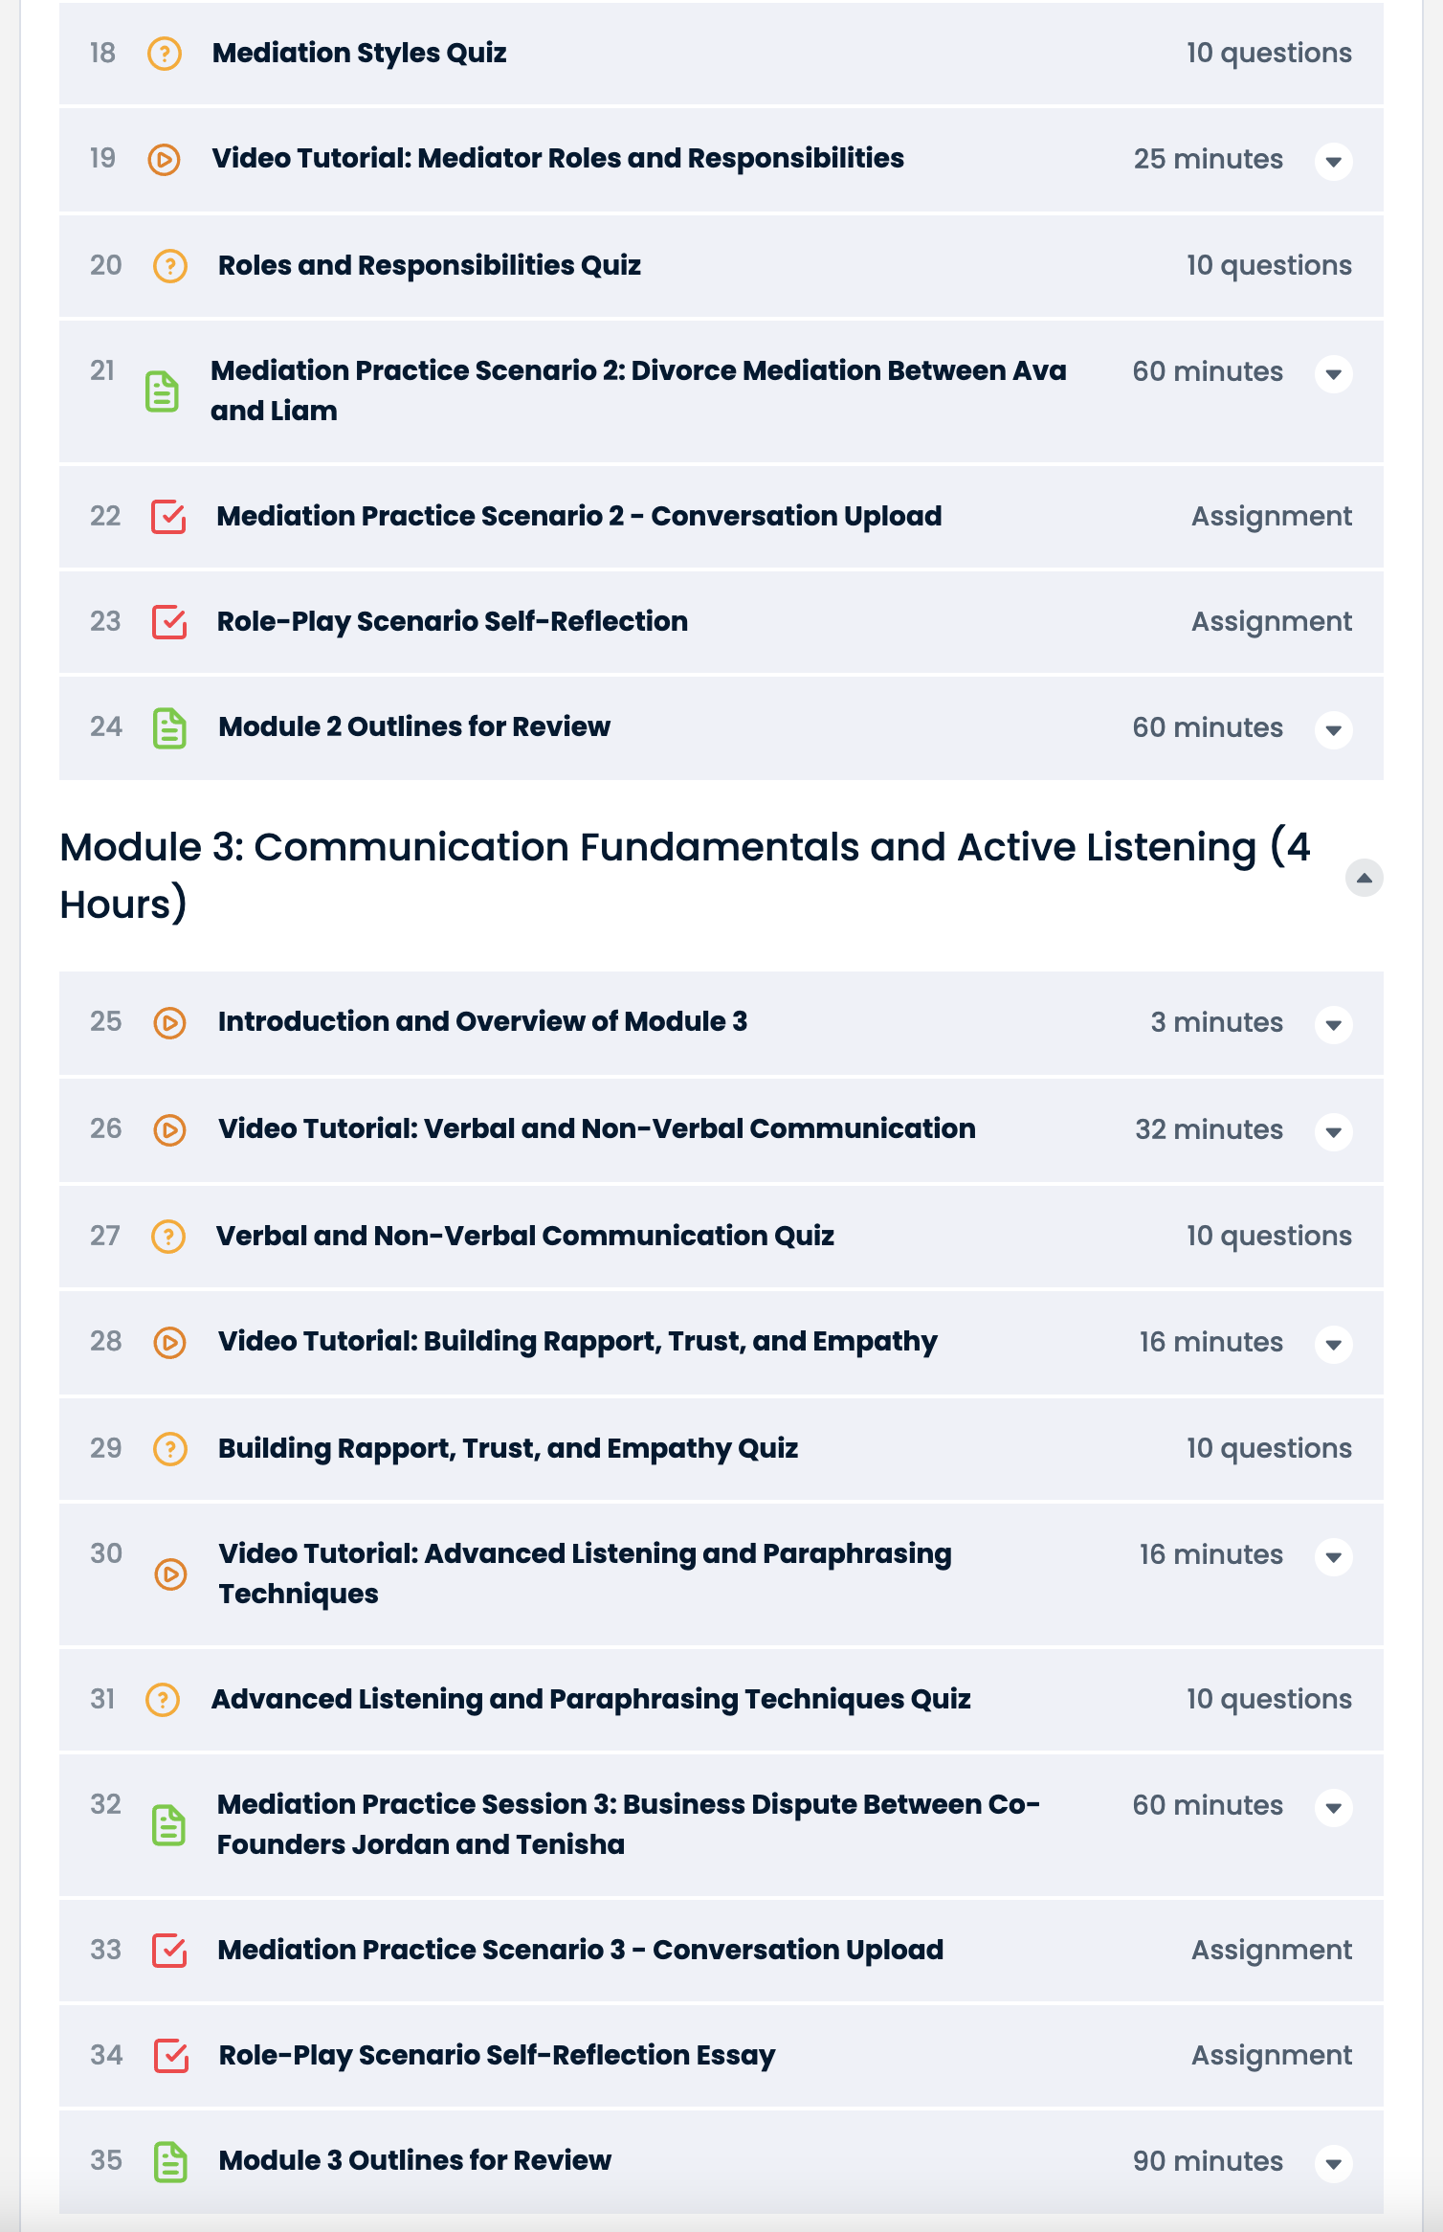
Task: Click the assignment icon for Self-Reflection Essay
Action: pyautogui.click(x=170, y=2056)
